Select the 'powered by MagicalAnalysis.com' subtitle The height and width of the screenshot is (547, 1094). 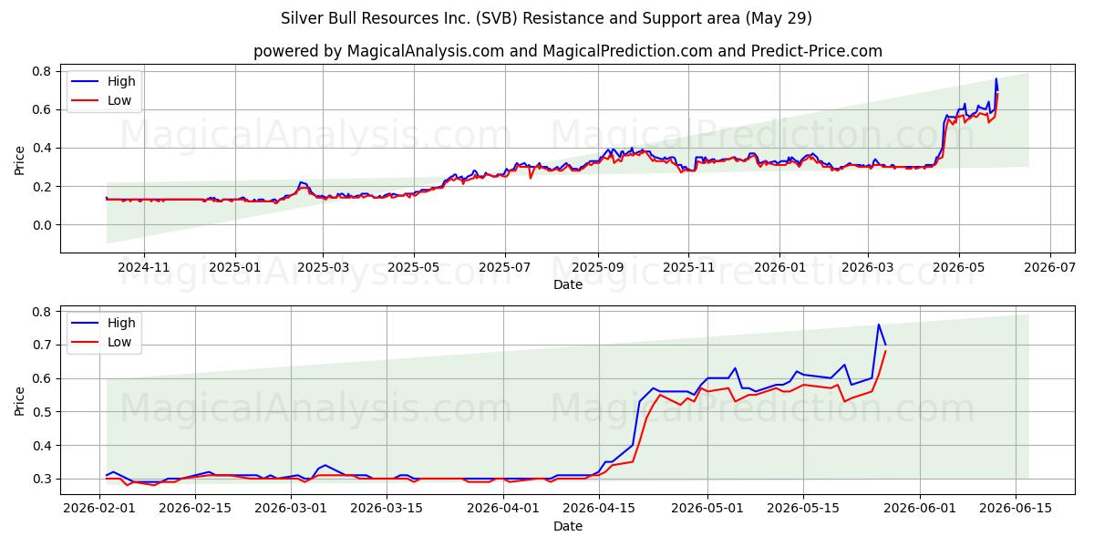(568, 51)
